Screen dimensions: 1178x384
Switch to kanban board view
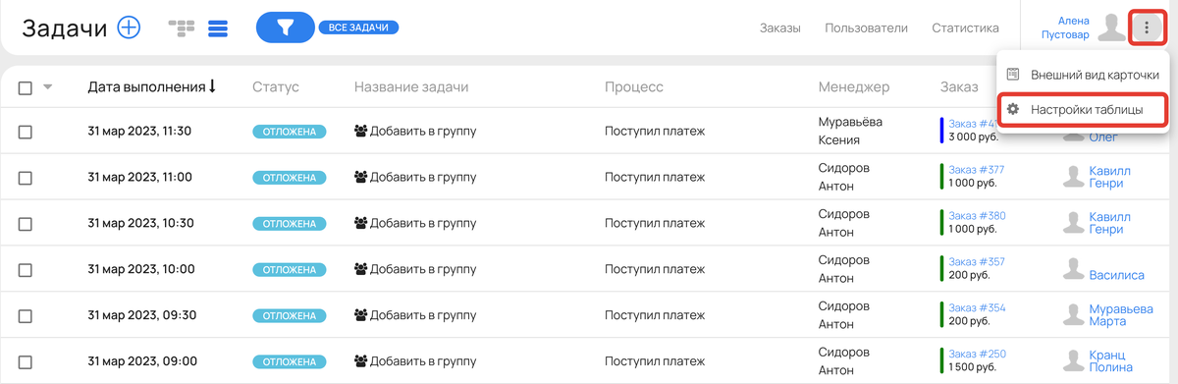click(182, 28)
